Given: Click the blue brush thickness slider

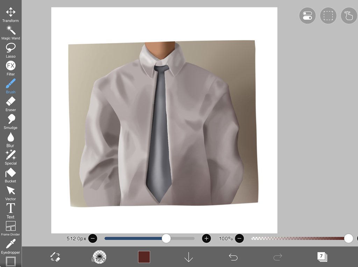Looking at the screenshot, I should pyautogui.click(x=150, y=238).
